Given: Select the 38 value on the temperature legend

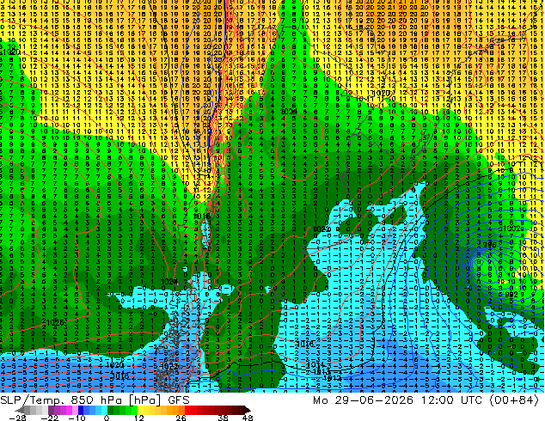Looking at the screenshot, I should (224, 418).
